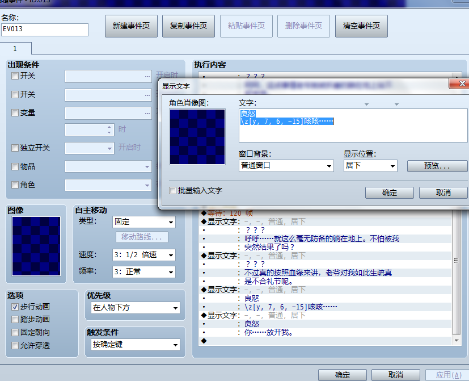
Task: Open the 频率 dropdown
Action: click(144, 272)
